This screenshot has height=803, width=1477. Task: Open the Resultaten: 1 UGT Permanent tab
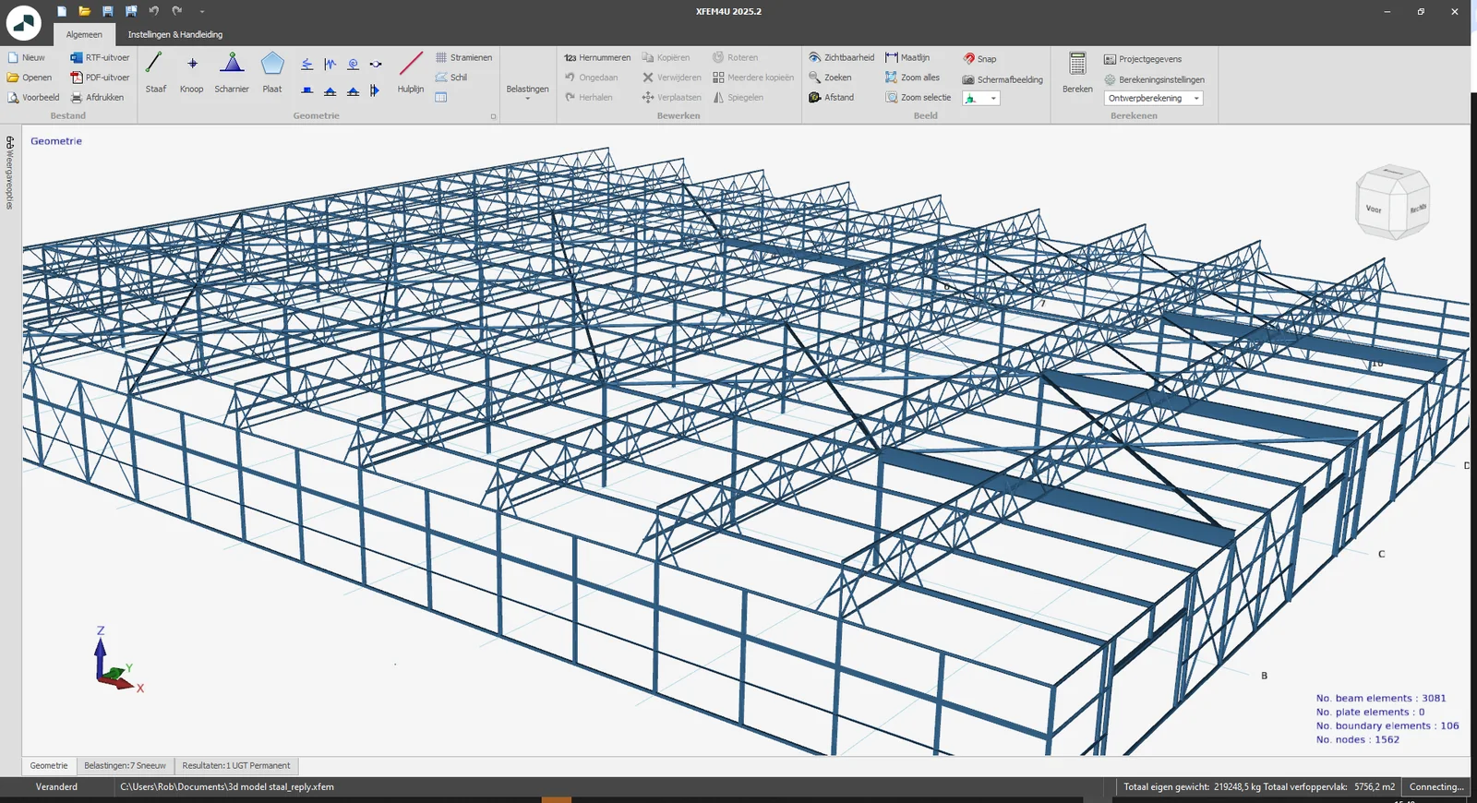236,765
